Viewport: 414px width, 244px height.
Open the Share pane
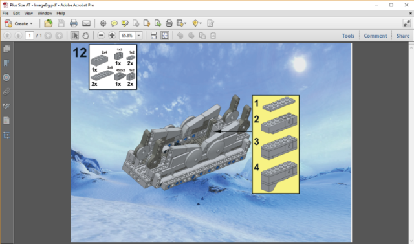click(403, 36)
